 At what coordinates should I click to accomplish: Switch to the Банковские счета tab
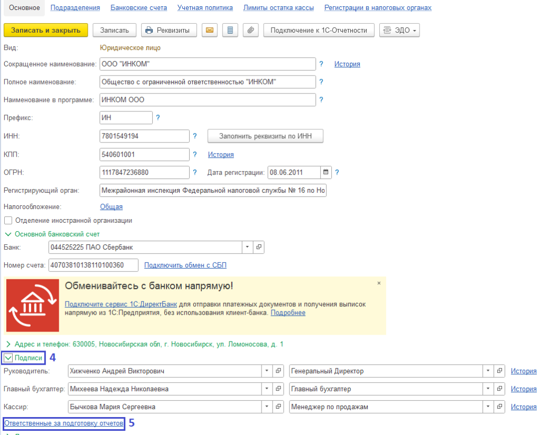pyautogui.click(x=138, y=8)
